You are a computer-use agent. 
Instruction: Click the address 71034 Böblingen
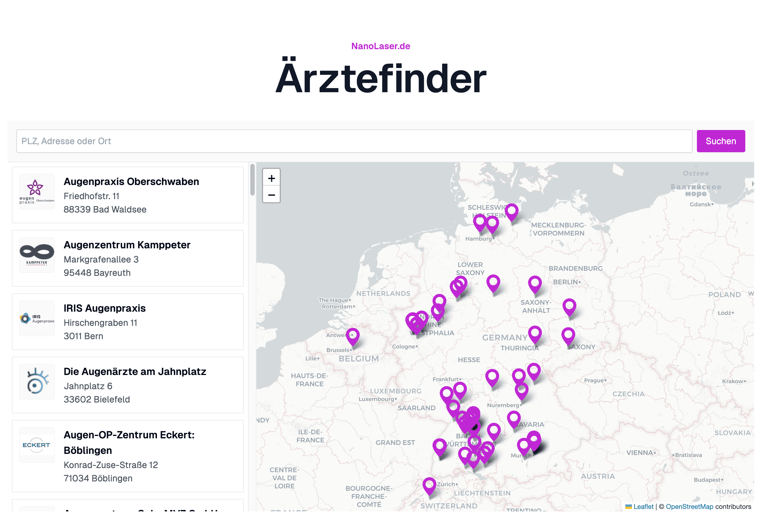pyautogui.click(x=98, y=478)
